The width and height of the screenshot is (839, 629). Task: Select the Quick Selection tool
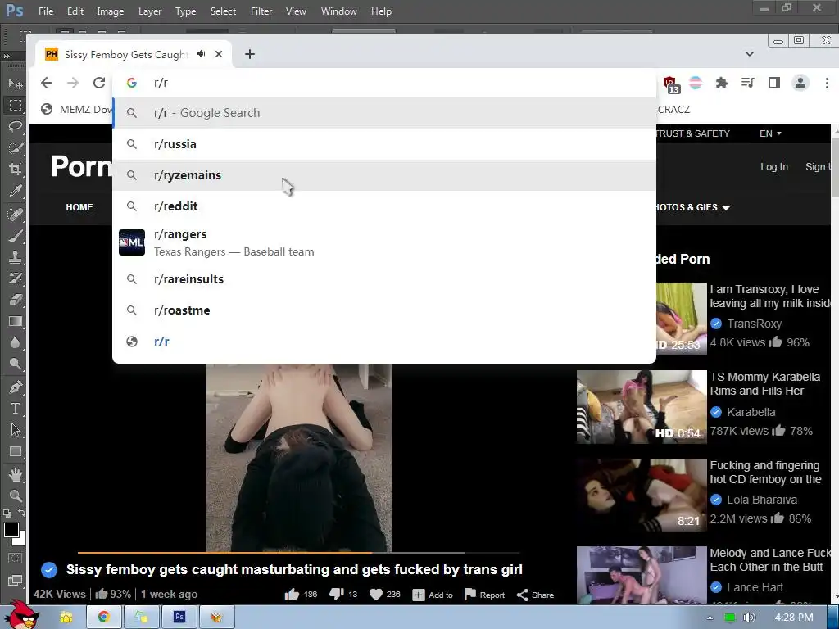tap(15, 148)
